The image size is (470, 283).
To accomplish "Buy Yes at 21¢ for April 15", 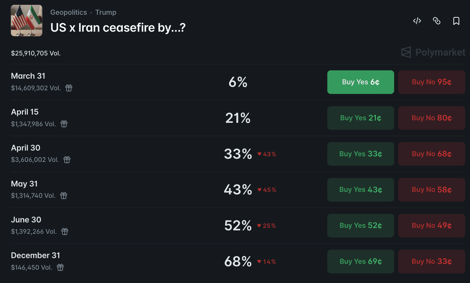I will (361, 118).
